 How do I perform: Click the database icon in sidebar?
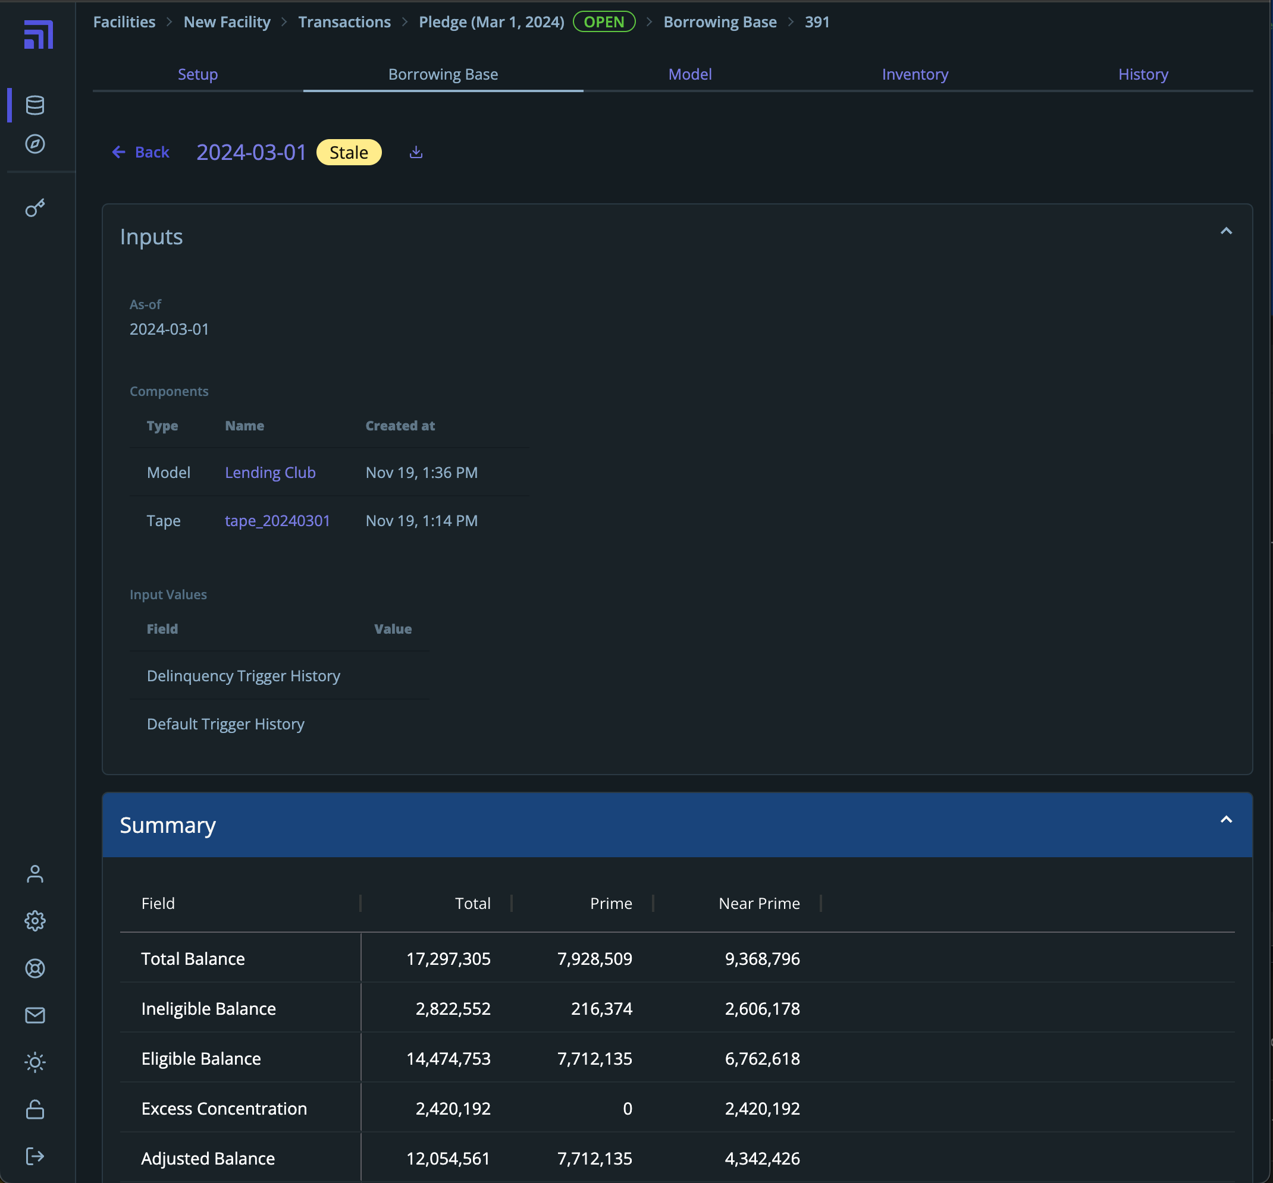pos(35,105)
